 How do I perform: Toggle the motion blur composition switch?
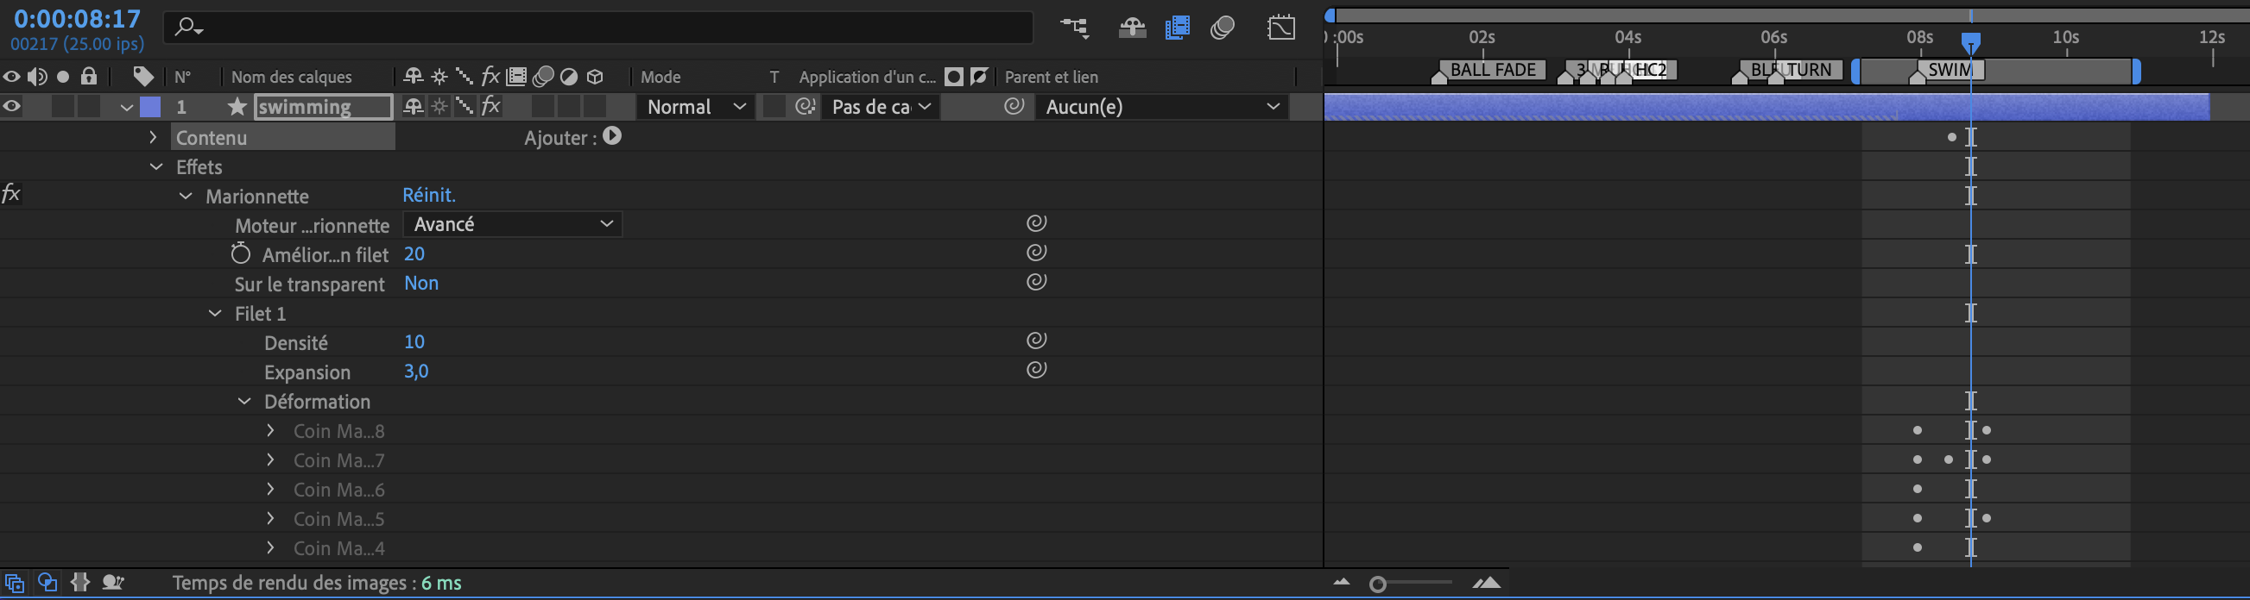point(1222,28)
